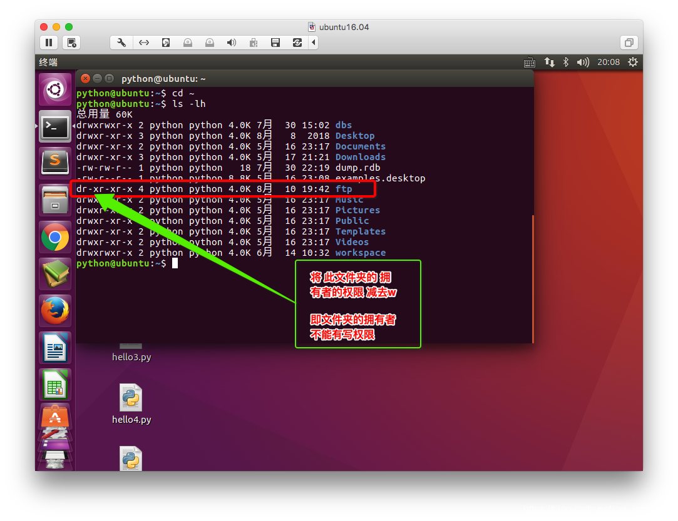Click the Public directory name
The image size is (678, 521).
(352, 221)
